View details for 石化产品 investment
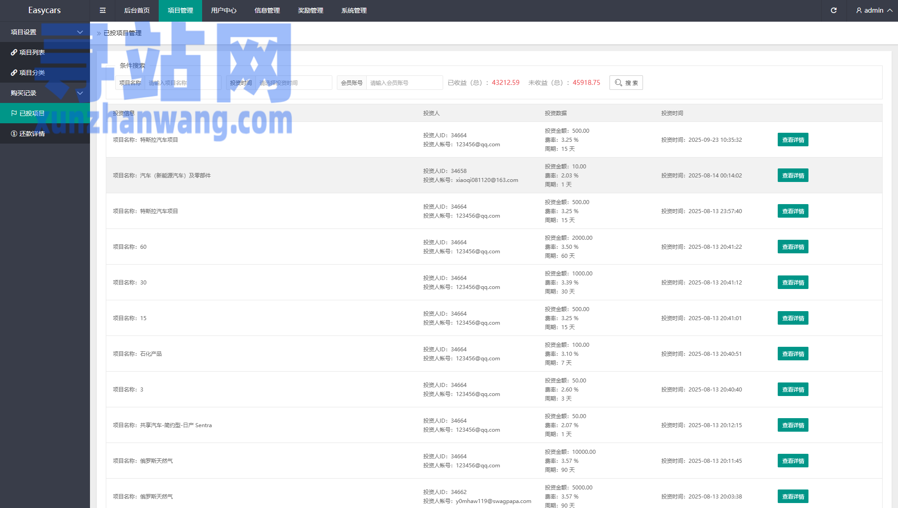 click(793, 354)
